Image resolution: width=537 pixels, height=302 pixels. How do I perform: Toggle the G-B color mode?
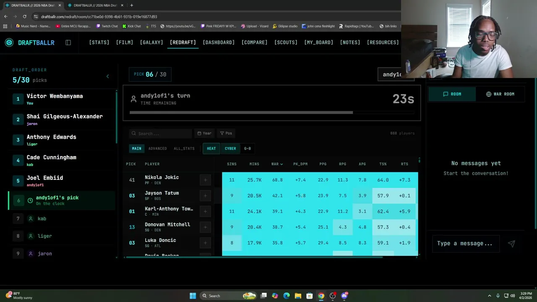pos(248,148)
